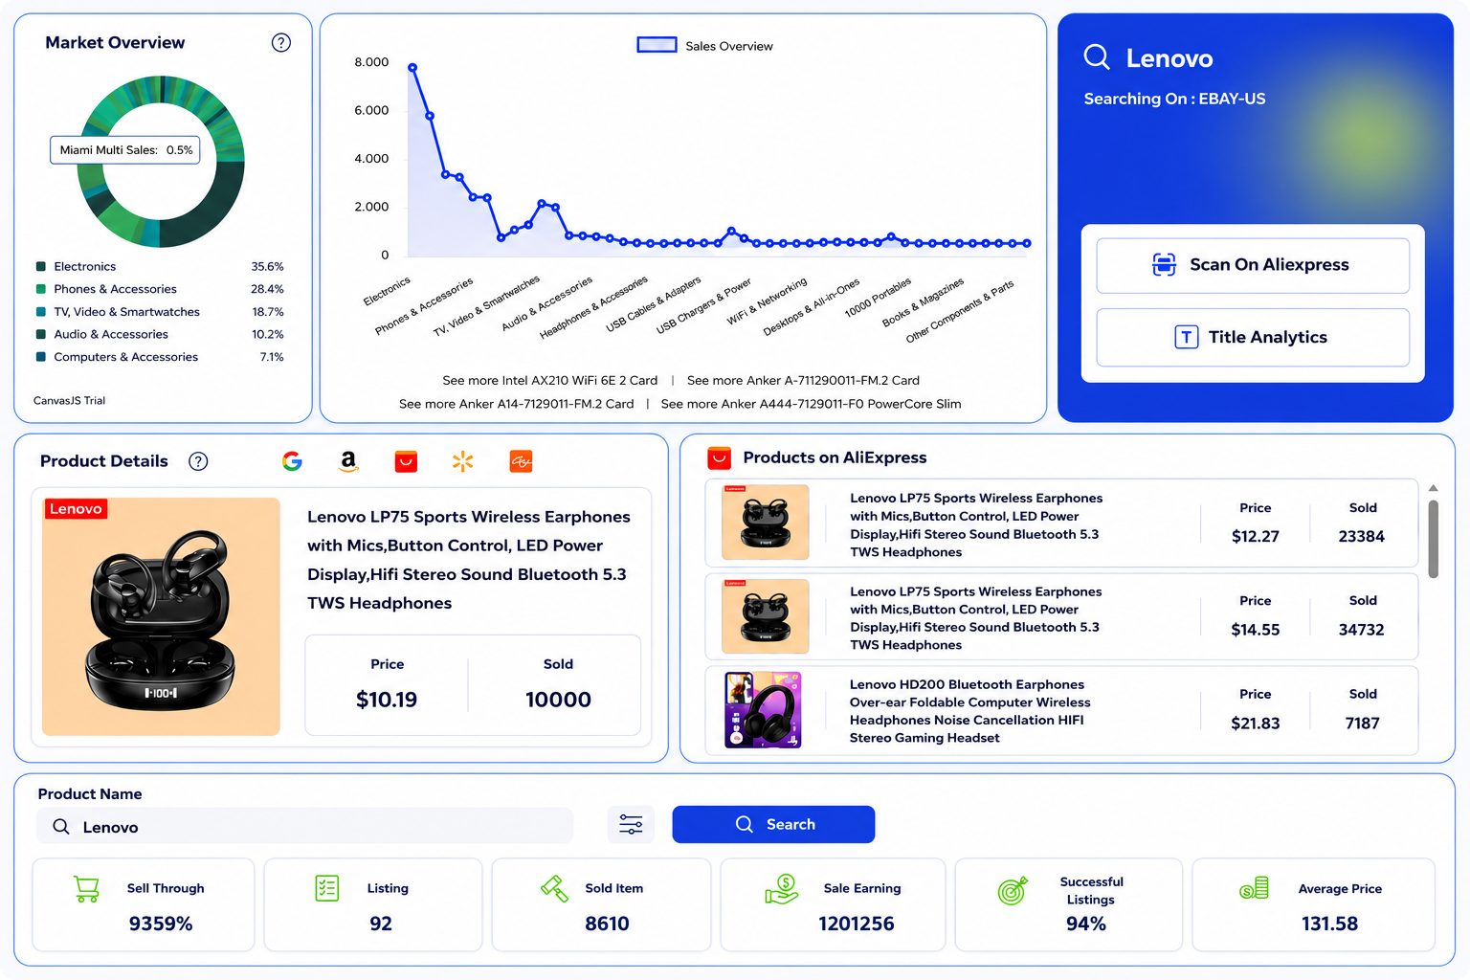
Task: Click the 23384 sold count
Action: click(x=1362, y=537)
